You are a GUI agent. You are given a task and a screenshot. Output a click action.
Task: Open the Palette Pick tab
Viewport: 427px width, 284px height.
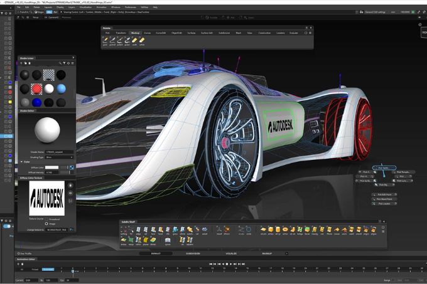107,33
